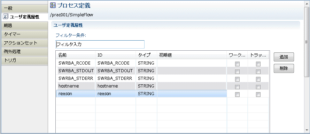Image resolution: width=310 pixels, height=134 pixels.
Task: Select the アクションセット tab
Action: 24,43
